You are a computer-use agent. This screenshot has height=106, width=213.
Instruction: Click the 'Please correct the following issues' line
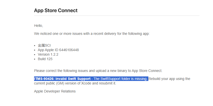[98, 71]
